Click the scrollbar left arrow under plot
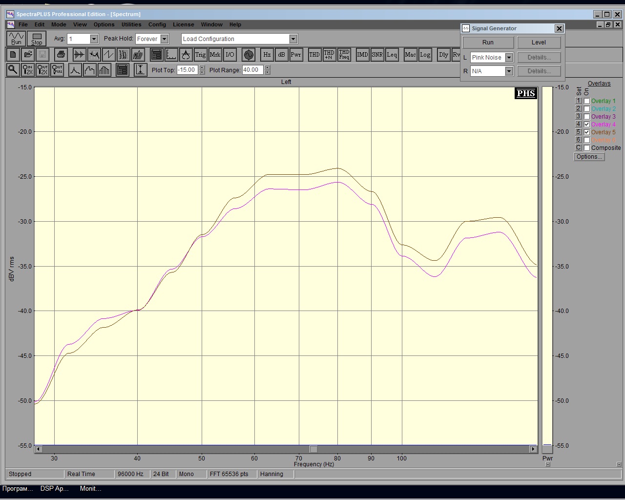Viewport: 625px width, 500px height. [39, 449]
